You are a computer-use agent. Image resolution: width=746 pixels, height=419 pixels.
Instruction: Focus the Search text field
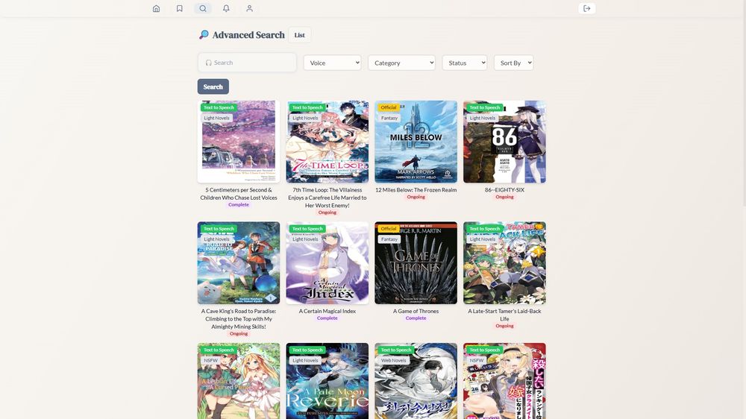247,63
